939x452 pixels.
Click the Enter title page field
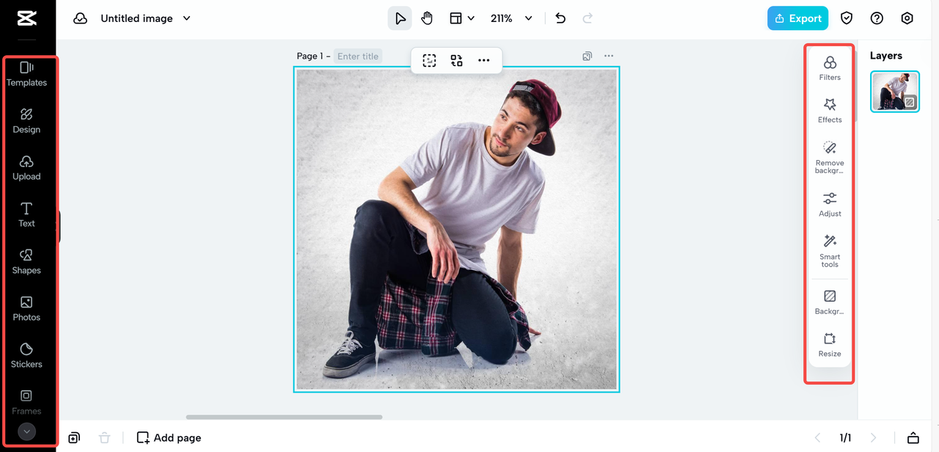coord(358,56)
